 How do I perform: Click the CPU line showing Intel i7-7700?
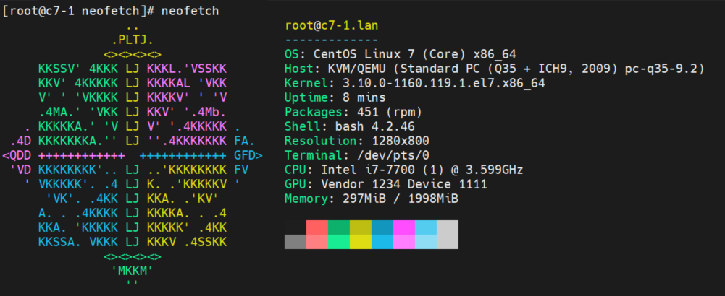click(x=403, y=170)
